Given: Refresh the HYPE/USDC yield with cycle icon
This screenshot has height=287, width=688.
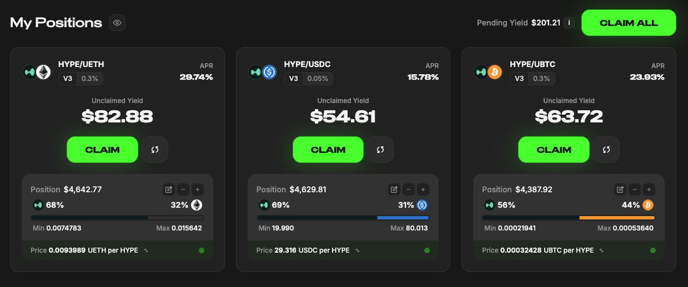Looking at the screenshot, I should 380,150.
